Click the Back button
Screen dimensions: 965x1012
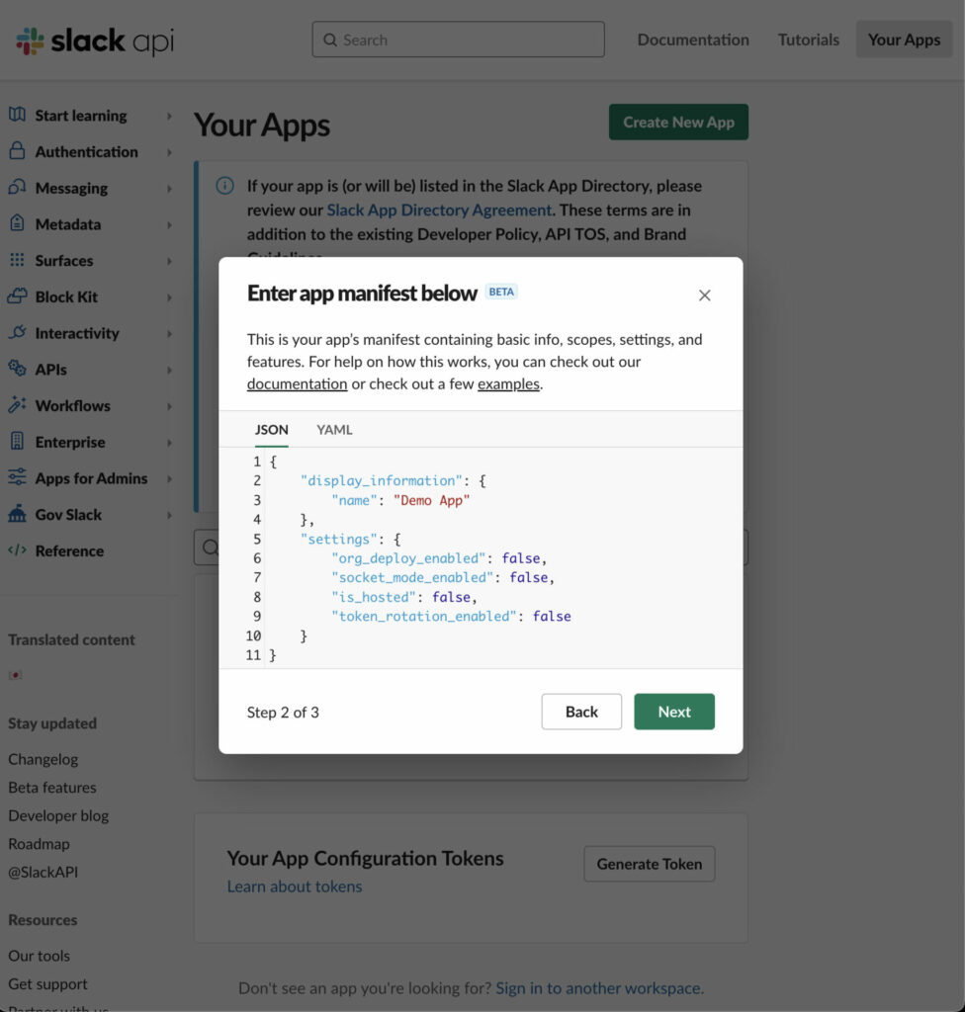click(581, 712)
